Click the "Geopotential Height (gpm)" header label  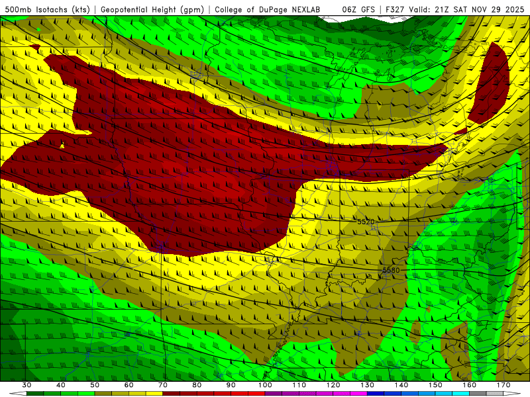click(x=152, y=9)
